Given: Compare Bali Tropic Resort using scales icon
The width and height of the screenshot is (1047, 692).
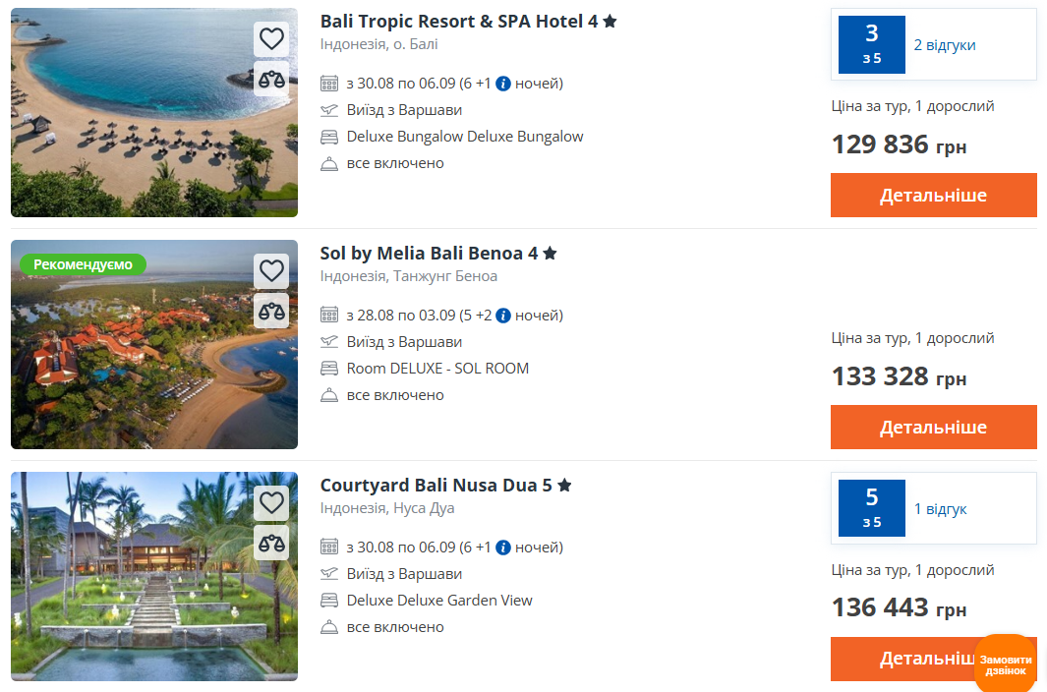Looking at the screenshot, I should 271,79.
